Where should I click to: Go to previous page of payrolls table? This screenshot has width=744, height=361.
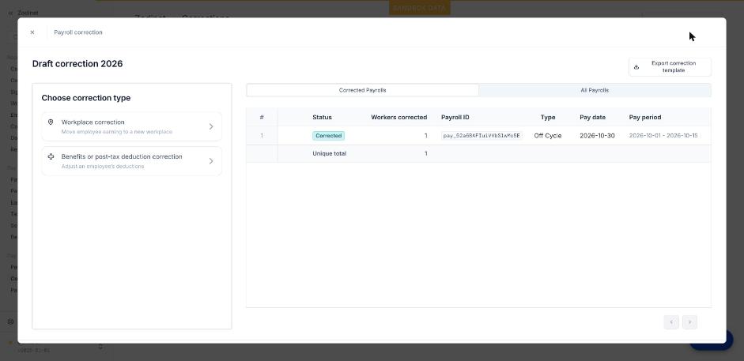click(x=671, y=322)
